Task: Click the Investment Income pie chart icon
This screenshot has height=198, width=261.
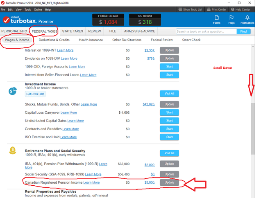Action: [13, 91]
